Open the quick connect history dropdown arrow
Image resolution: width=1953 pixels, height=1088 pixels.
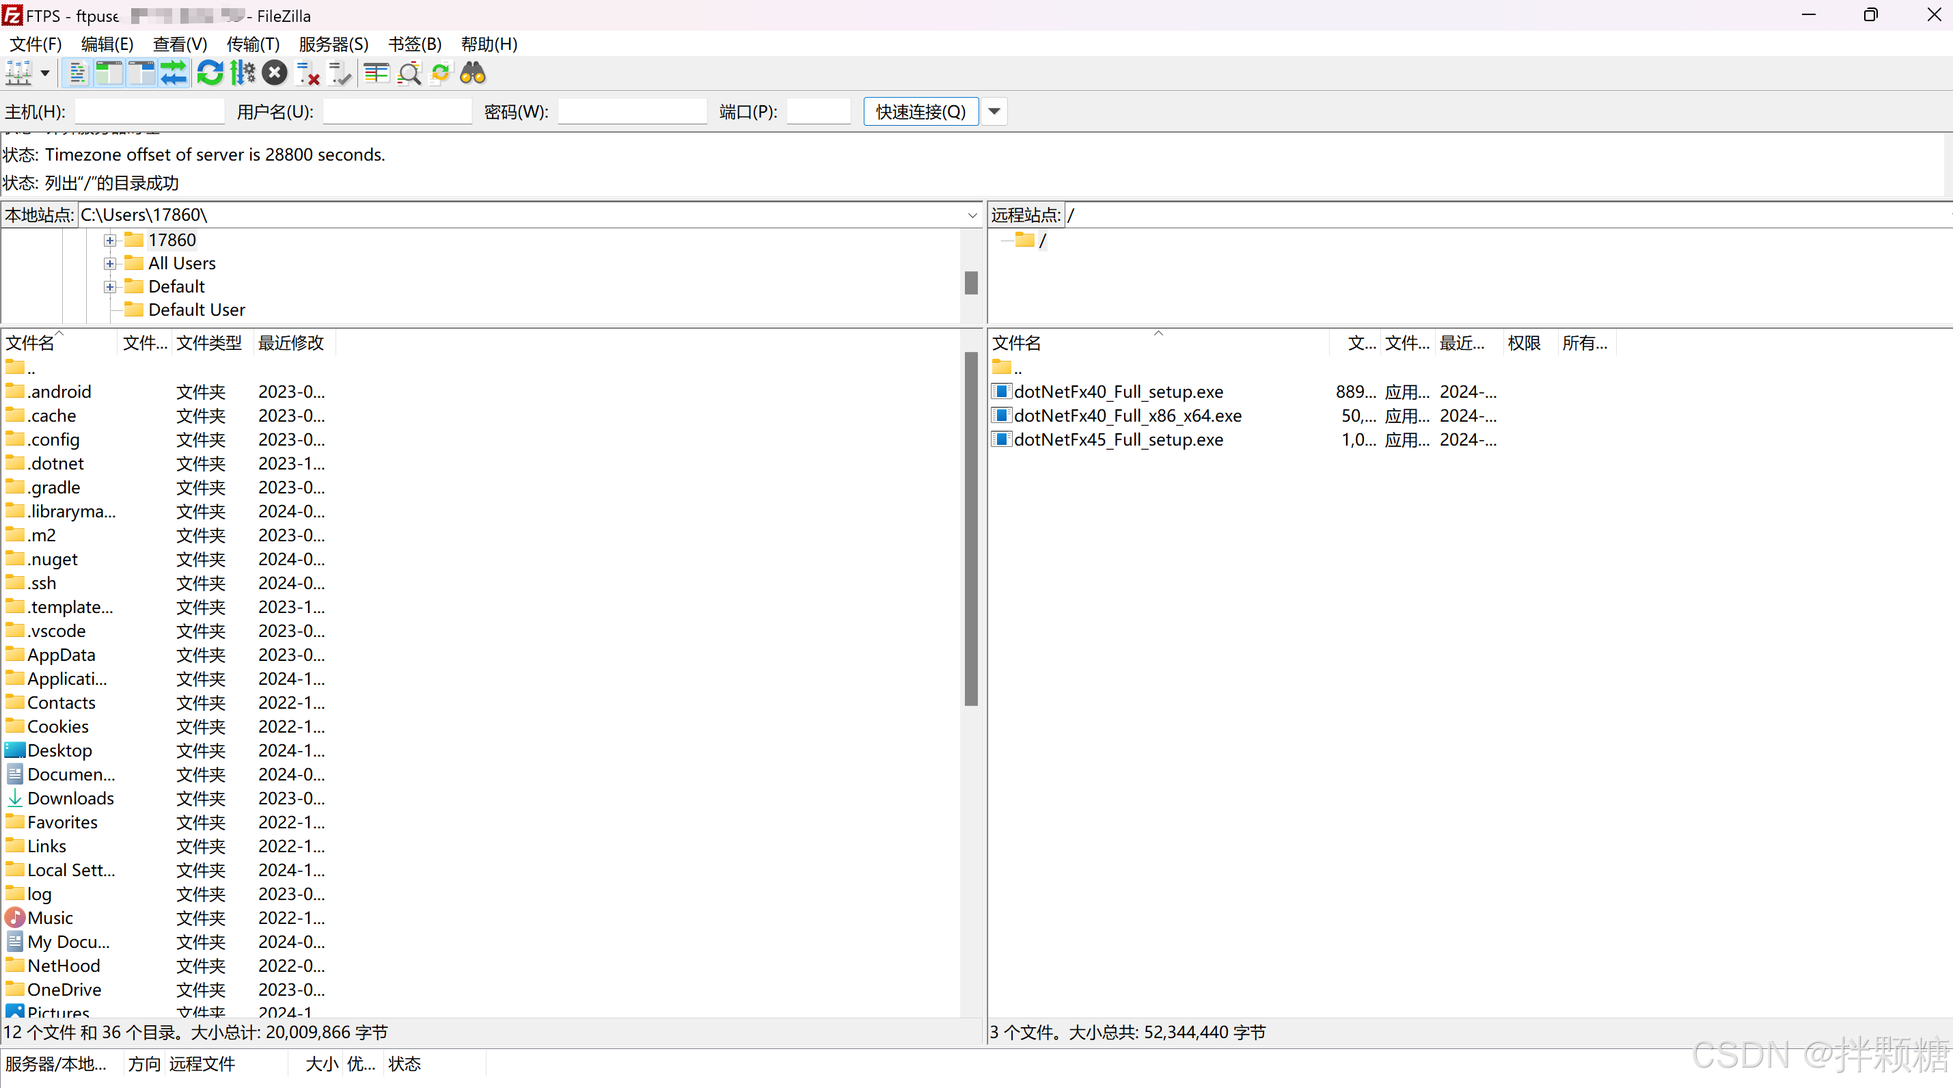coord(994,111)
